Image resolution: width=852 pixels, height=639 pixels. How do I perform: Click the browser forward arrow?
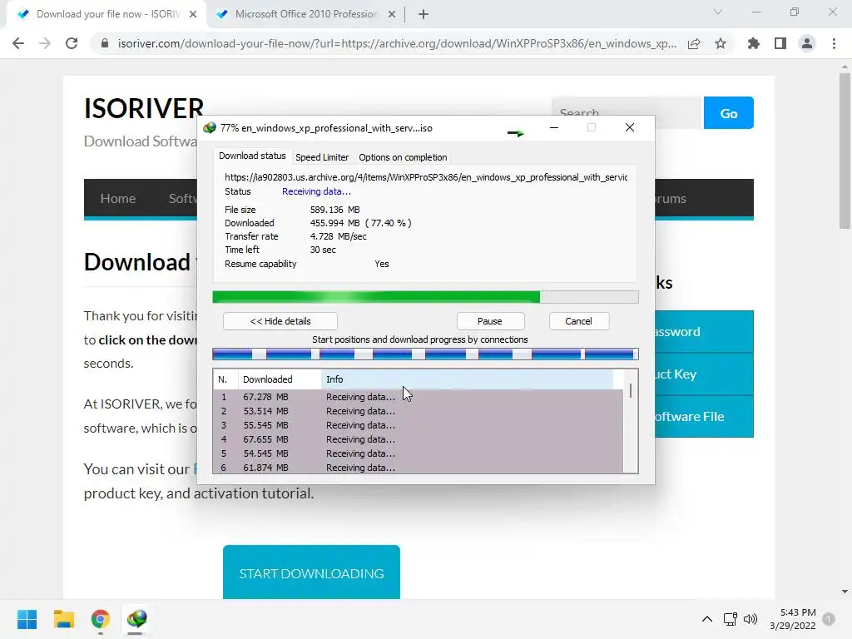45,43
